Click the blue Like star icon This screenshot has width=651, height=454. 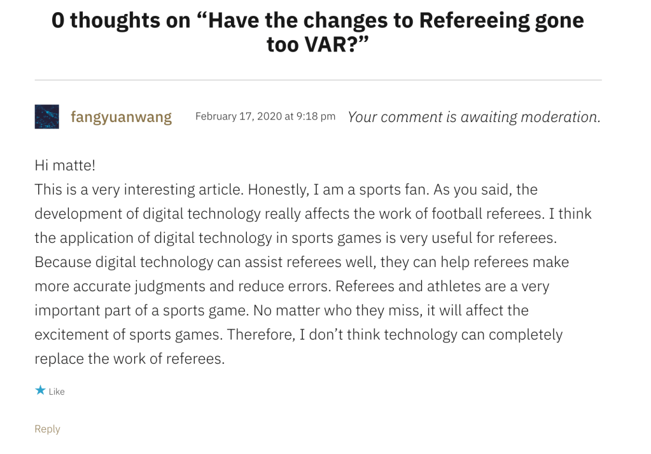click(x=40, y=390)
